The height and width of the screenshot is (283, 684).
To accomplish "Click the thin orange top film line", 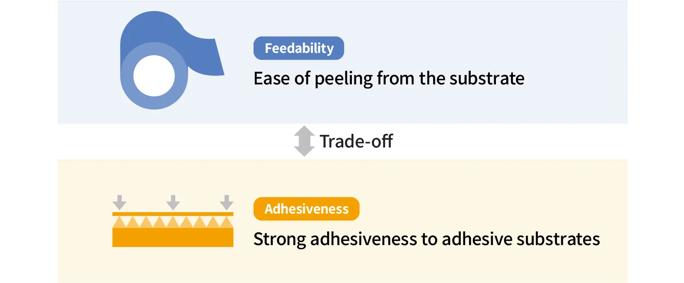I will [x=173, y=214].
